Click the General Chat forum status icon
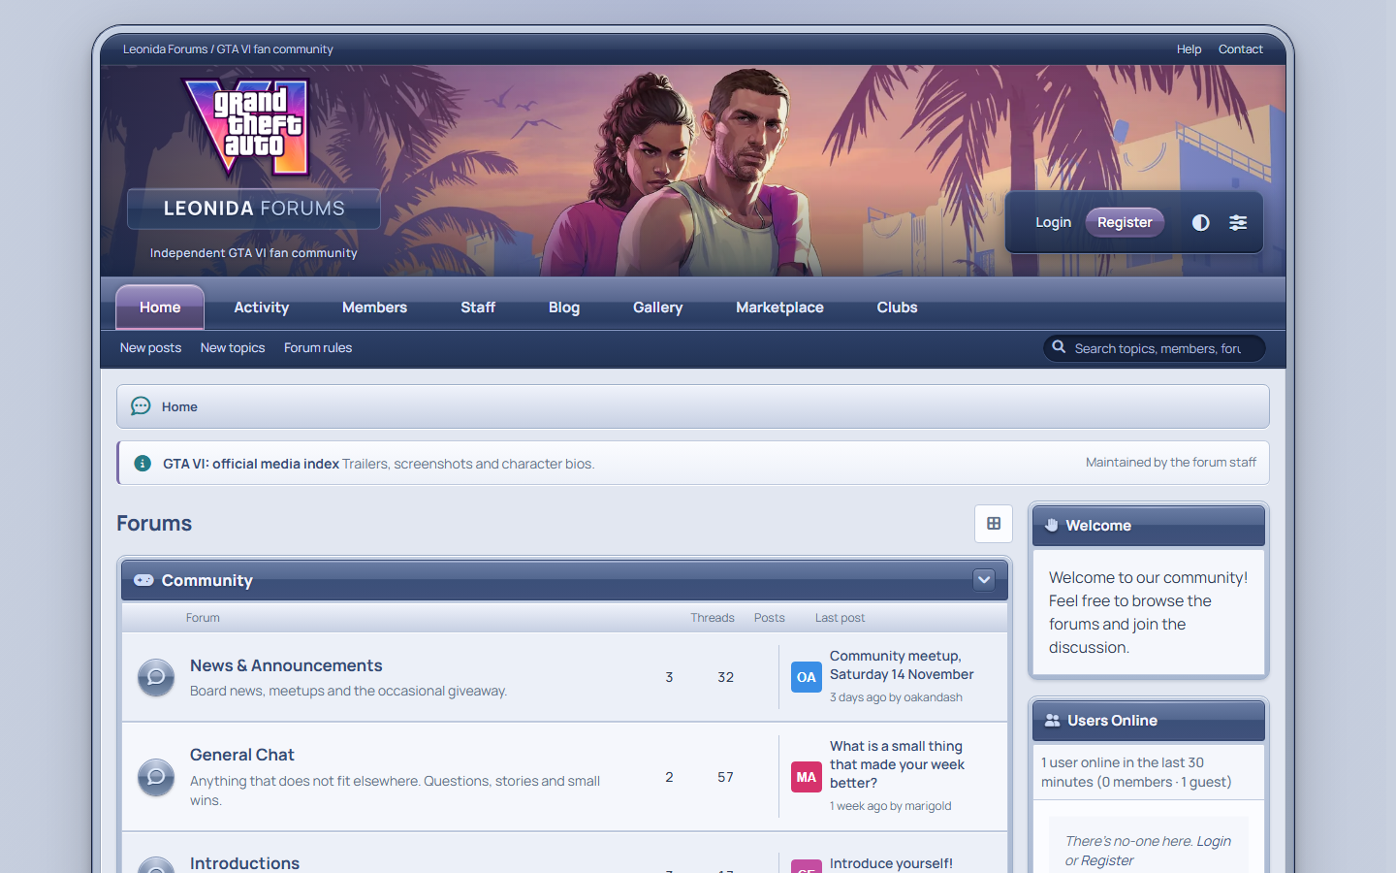 tap(155, 777)
